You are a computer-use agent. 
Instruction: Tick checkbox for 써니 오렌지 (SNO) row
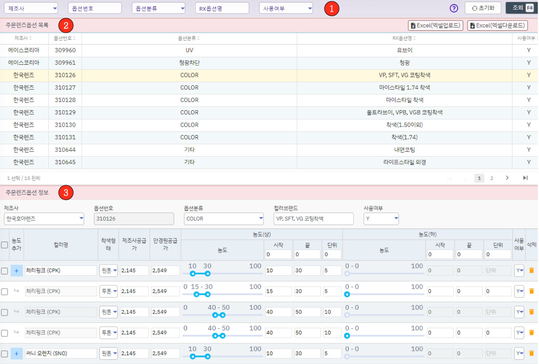(x=5, y=353)
